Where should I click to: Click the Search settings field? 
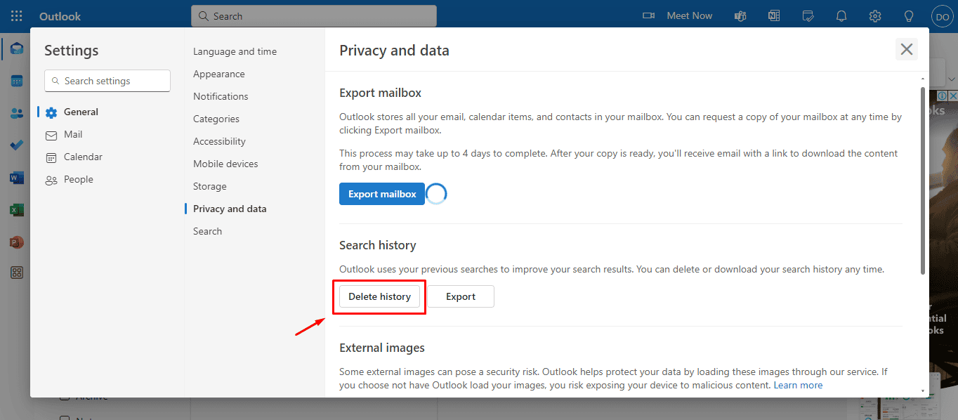tap(107, 81)
